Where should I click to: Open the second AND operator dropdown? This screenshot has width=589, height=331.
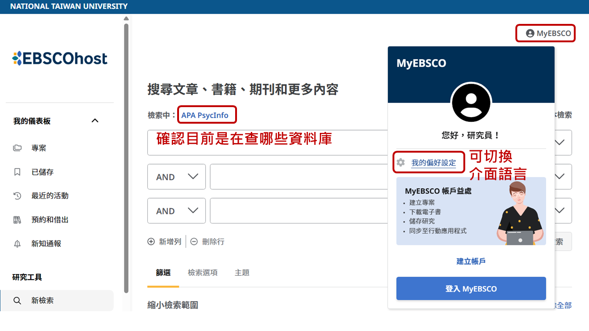click(x=176, y=211)
